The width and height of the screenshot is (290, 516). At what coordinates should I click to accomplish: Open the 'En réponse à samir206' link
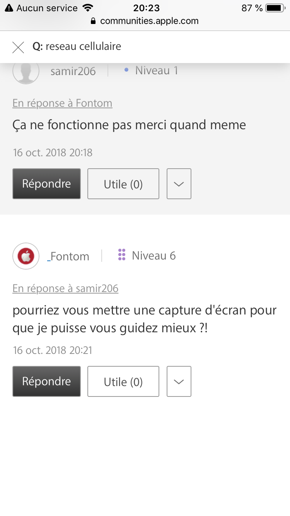pyautogui.click(x=65, y=289)
